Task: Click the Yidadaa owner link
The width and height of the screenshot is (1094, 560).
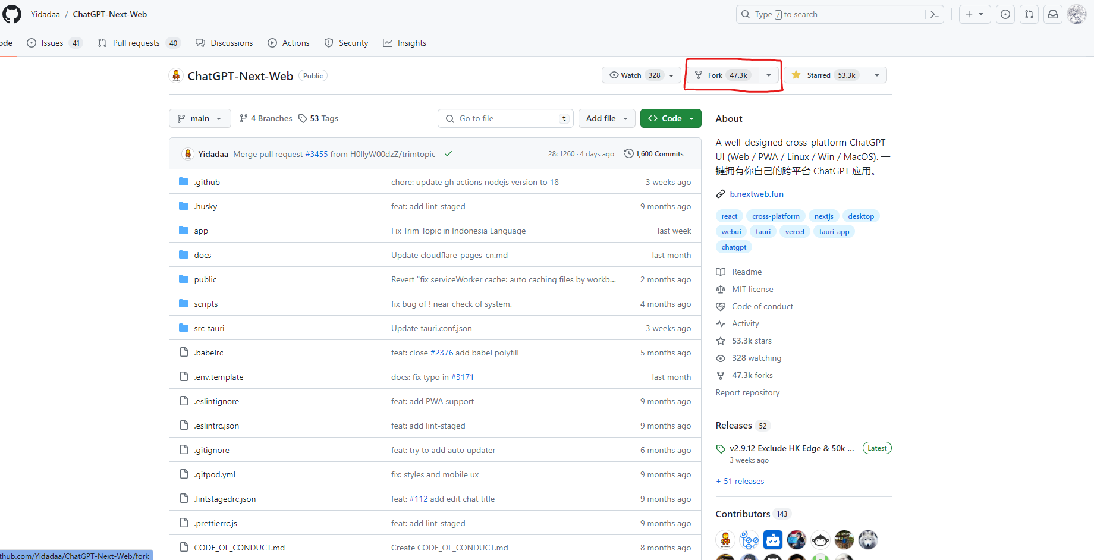Action: [x=45, y=14]
